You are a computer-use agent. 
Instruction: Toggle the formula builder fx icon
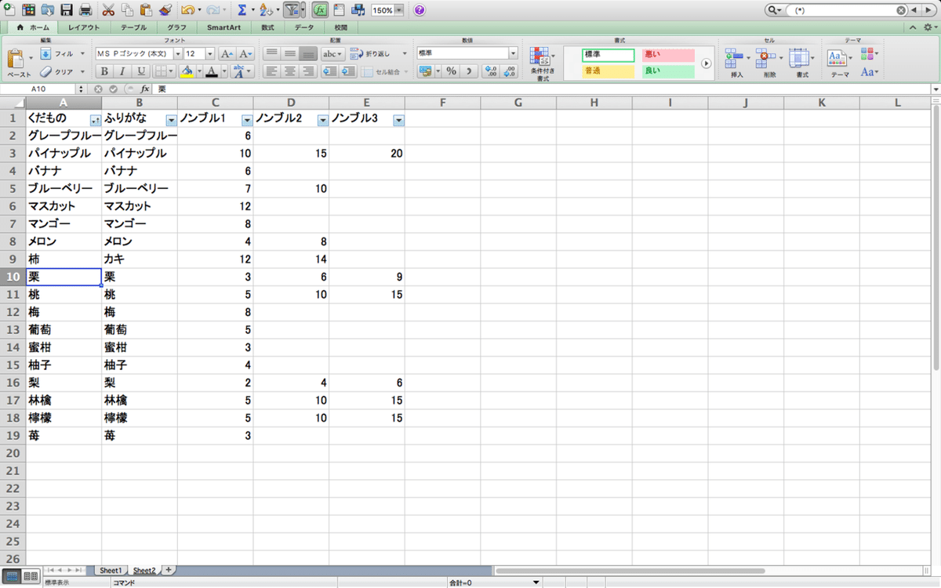[x=320, y=10]
